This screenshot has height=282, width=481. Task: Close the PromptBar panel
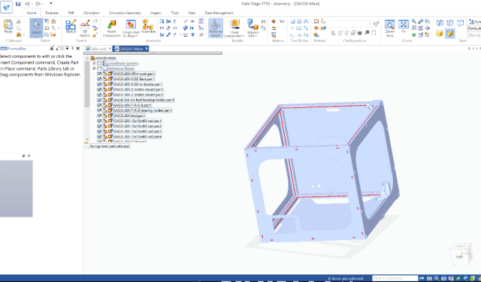(78, 49)
